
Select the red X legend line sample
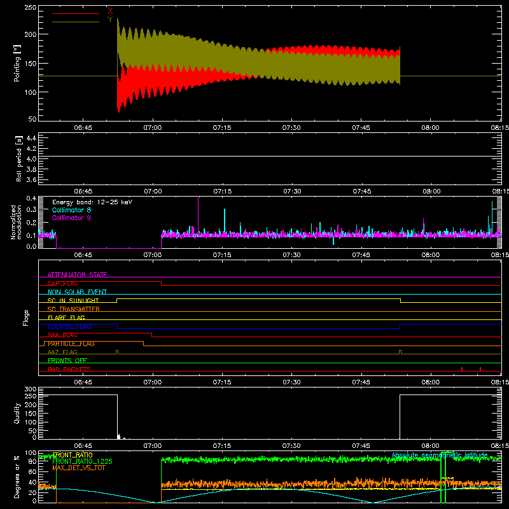[x=76, y=13]
